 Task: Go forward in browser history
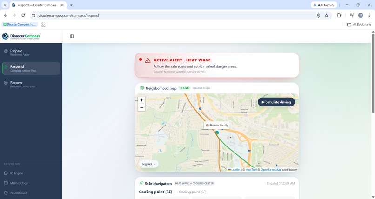(x=14, y=15)
